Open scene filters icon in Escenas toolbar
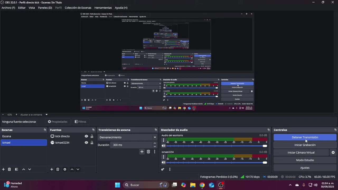 [x=16, y=169]
